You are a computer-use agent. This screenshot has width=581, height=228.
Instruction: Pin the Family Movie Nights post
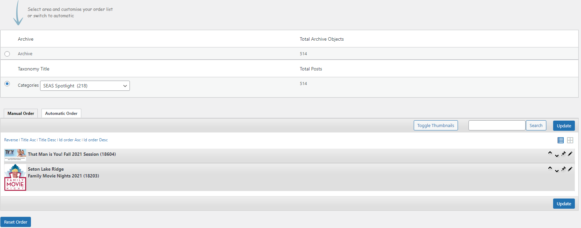pos(563,169)
